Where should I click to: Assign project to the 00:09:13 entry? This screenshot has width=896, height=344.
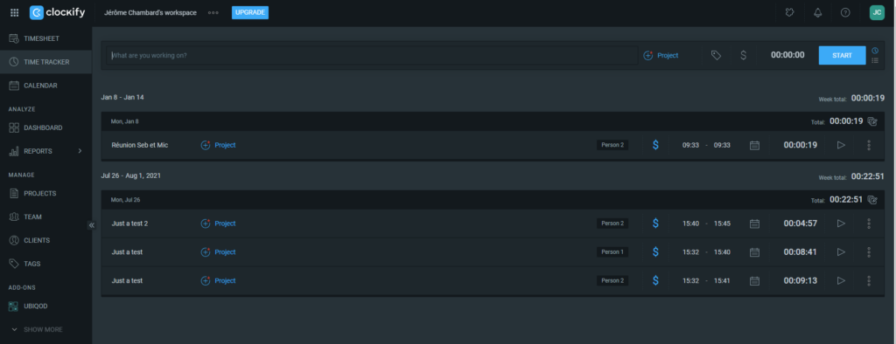tap(218, 280)
